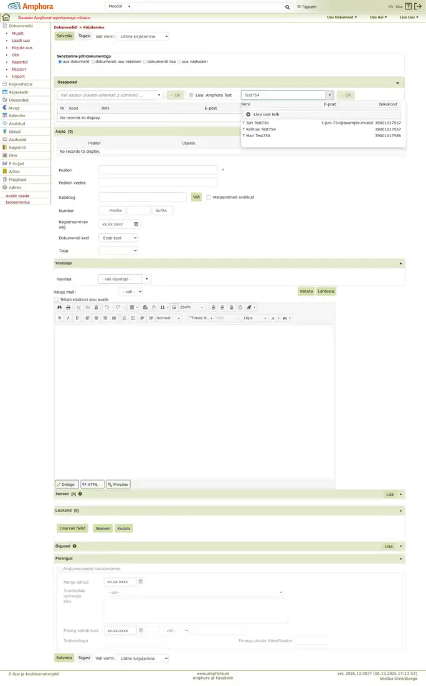Click the Dokumendid sidebar icon
426x686 pixels.
[5, 26]
